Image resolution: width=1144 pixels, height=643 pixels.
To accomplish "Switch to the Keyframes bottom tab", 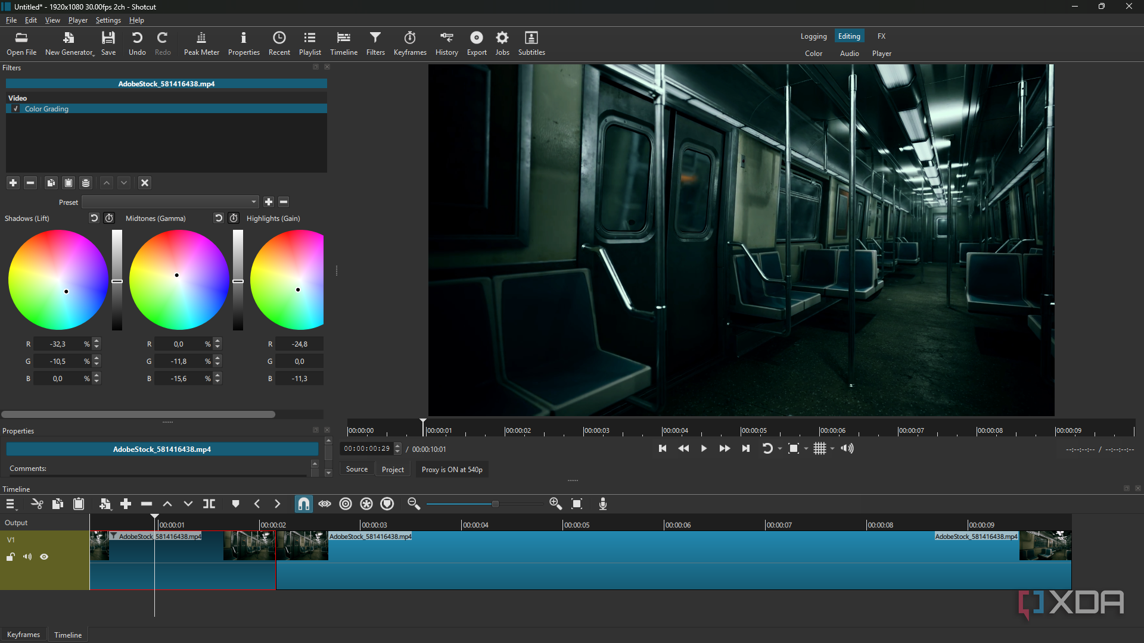I will pos(23,635).
